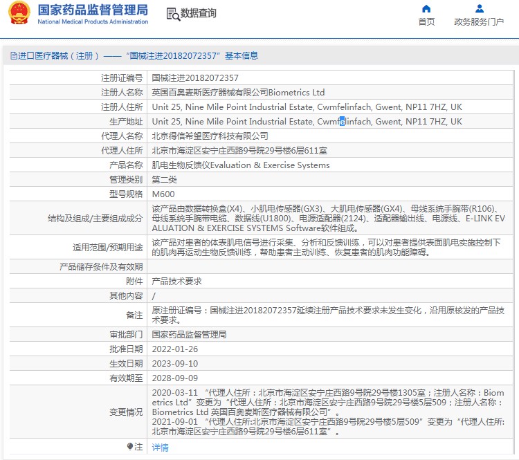The height and width of the screenshot is (460, 519).
Task: Click the 注册证编号 row label
Action: [122, 78]
